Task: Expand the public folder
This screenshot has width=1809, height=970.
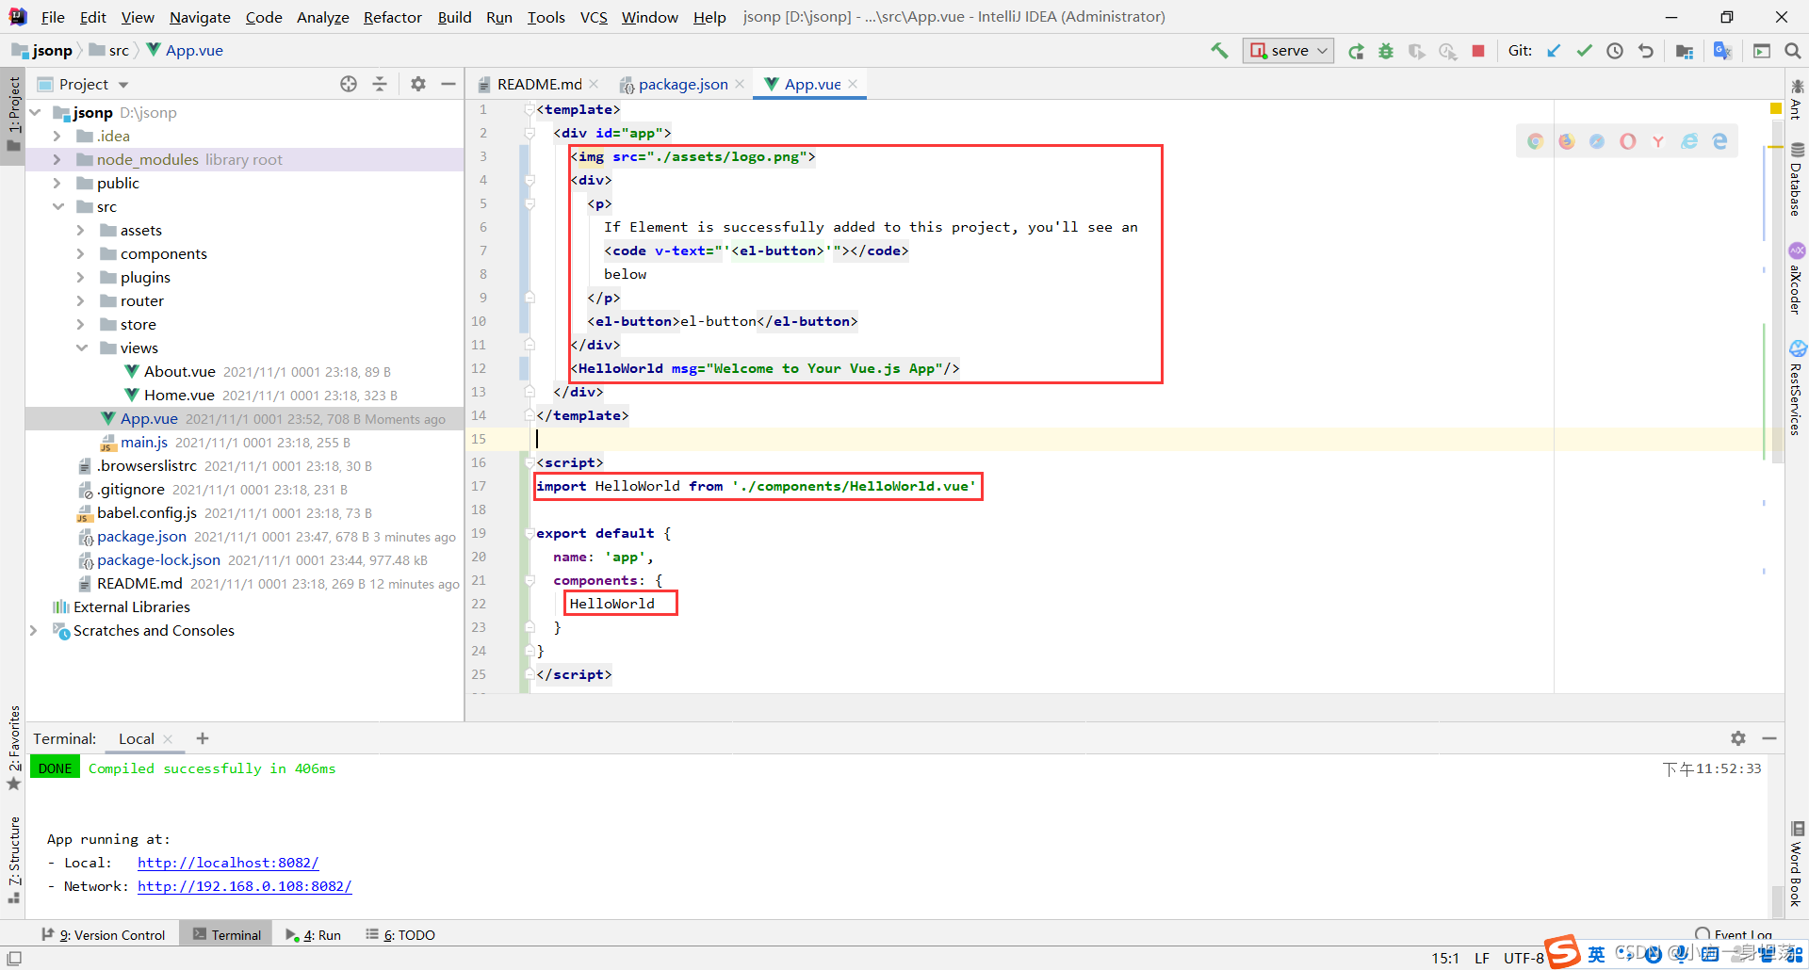Action: 57,183
